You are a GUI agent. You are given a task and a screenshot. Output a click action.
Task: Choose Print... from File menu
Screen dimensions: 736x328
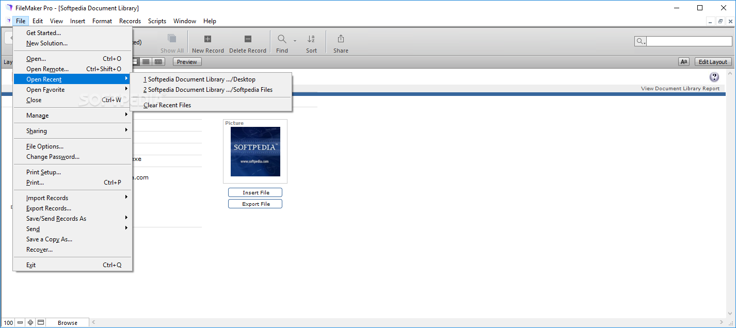tap(72, 183)
